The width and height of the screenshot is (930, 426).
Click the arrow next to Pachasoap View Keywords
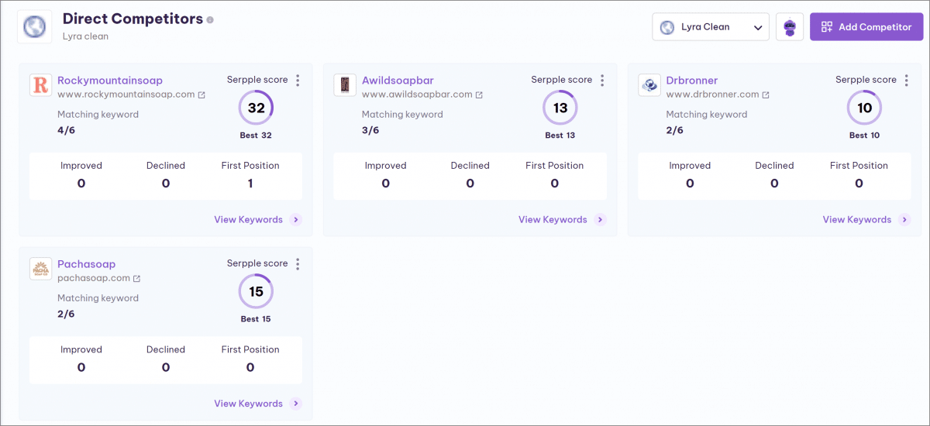coord(295,404)
